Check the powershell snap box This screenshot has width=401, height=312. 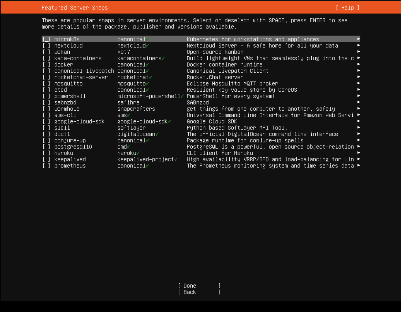(47, 96)
